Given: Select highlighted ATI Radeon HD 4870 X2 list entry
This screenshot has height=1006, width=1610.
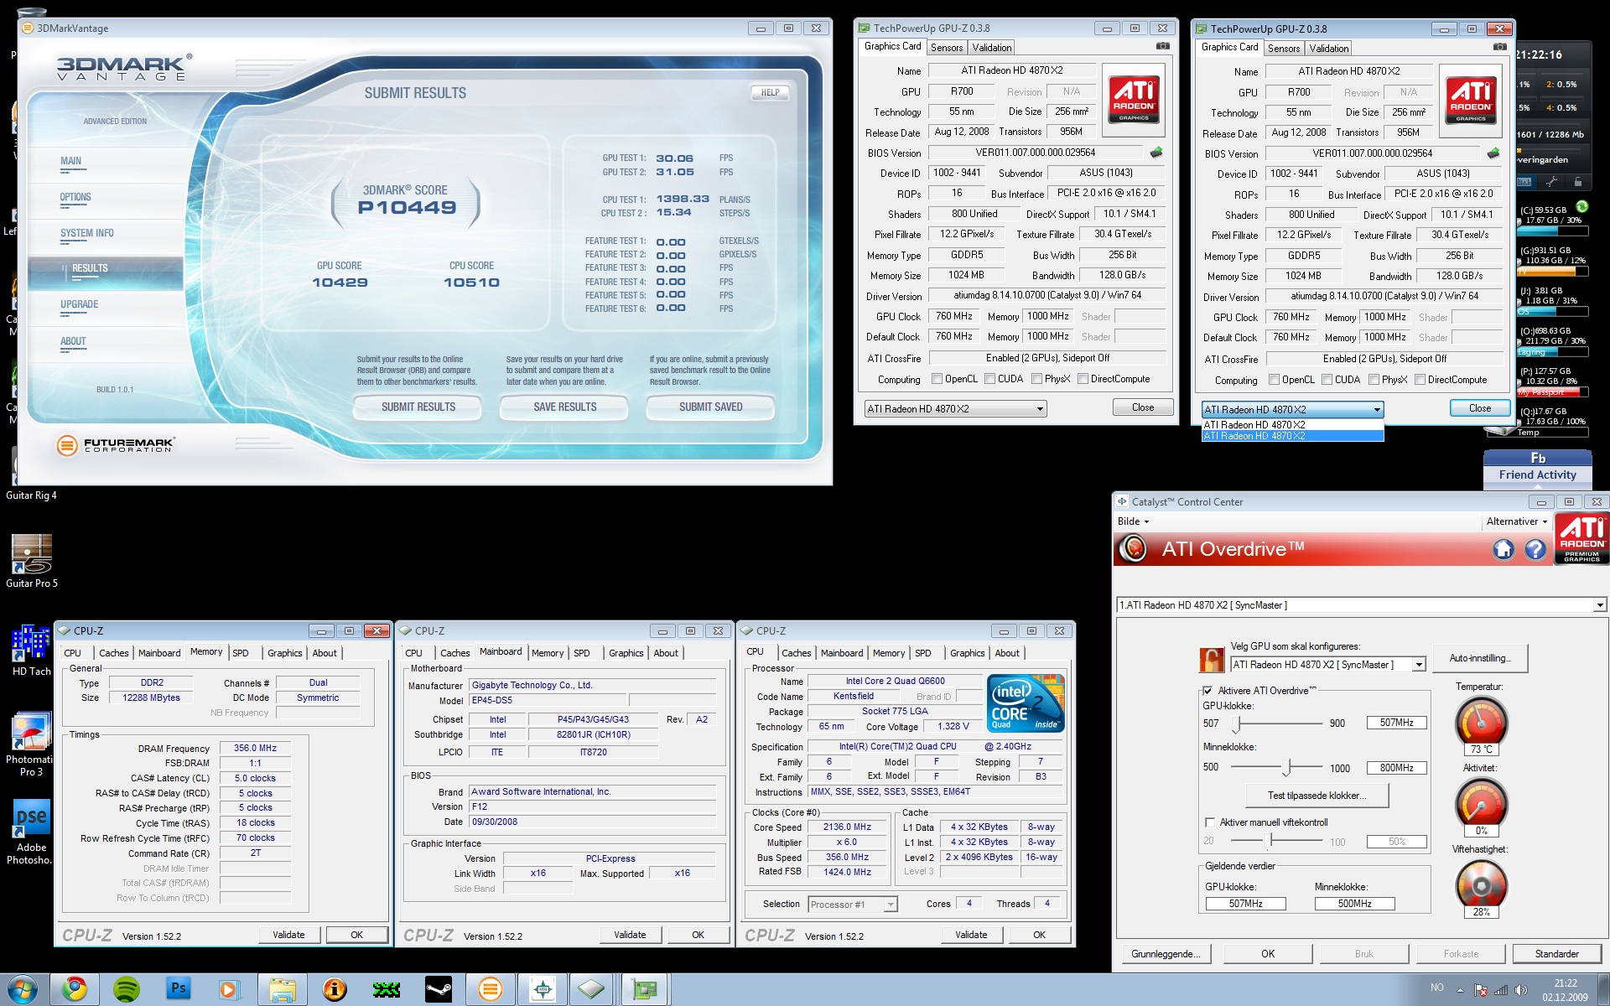Looking at the screenshot, I should coord(1292,436).
